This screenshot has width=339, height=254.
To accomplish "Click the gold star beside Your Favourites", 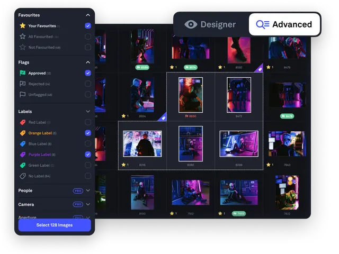I will point(22,26).
